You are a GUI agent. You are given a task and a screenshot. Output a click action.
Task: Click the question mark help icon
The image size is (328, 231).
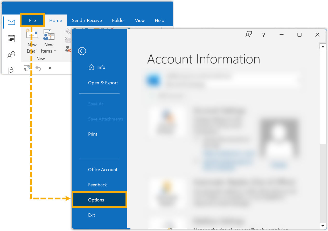pos(263,35)
